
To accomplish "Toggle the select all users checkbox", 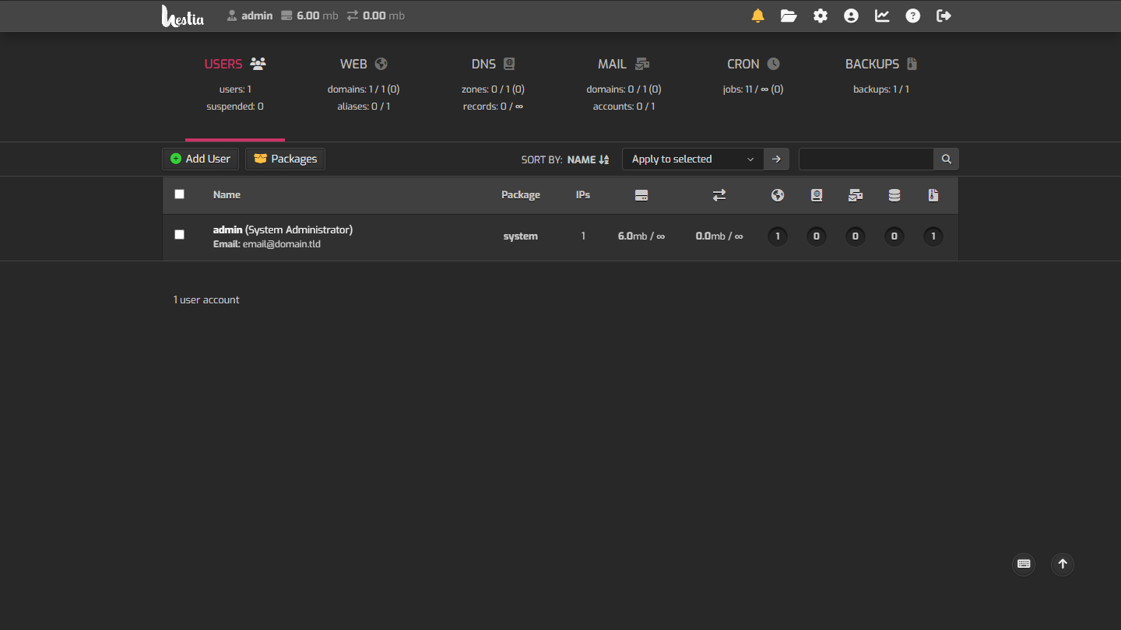I will (180, 194).
